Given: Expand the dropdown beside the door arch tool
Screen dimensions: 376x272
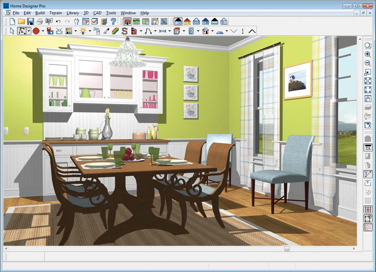Looking at the screenshot, I should click(155, 31).
